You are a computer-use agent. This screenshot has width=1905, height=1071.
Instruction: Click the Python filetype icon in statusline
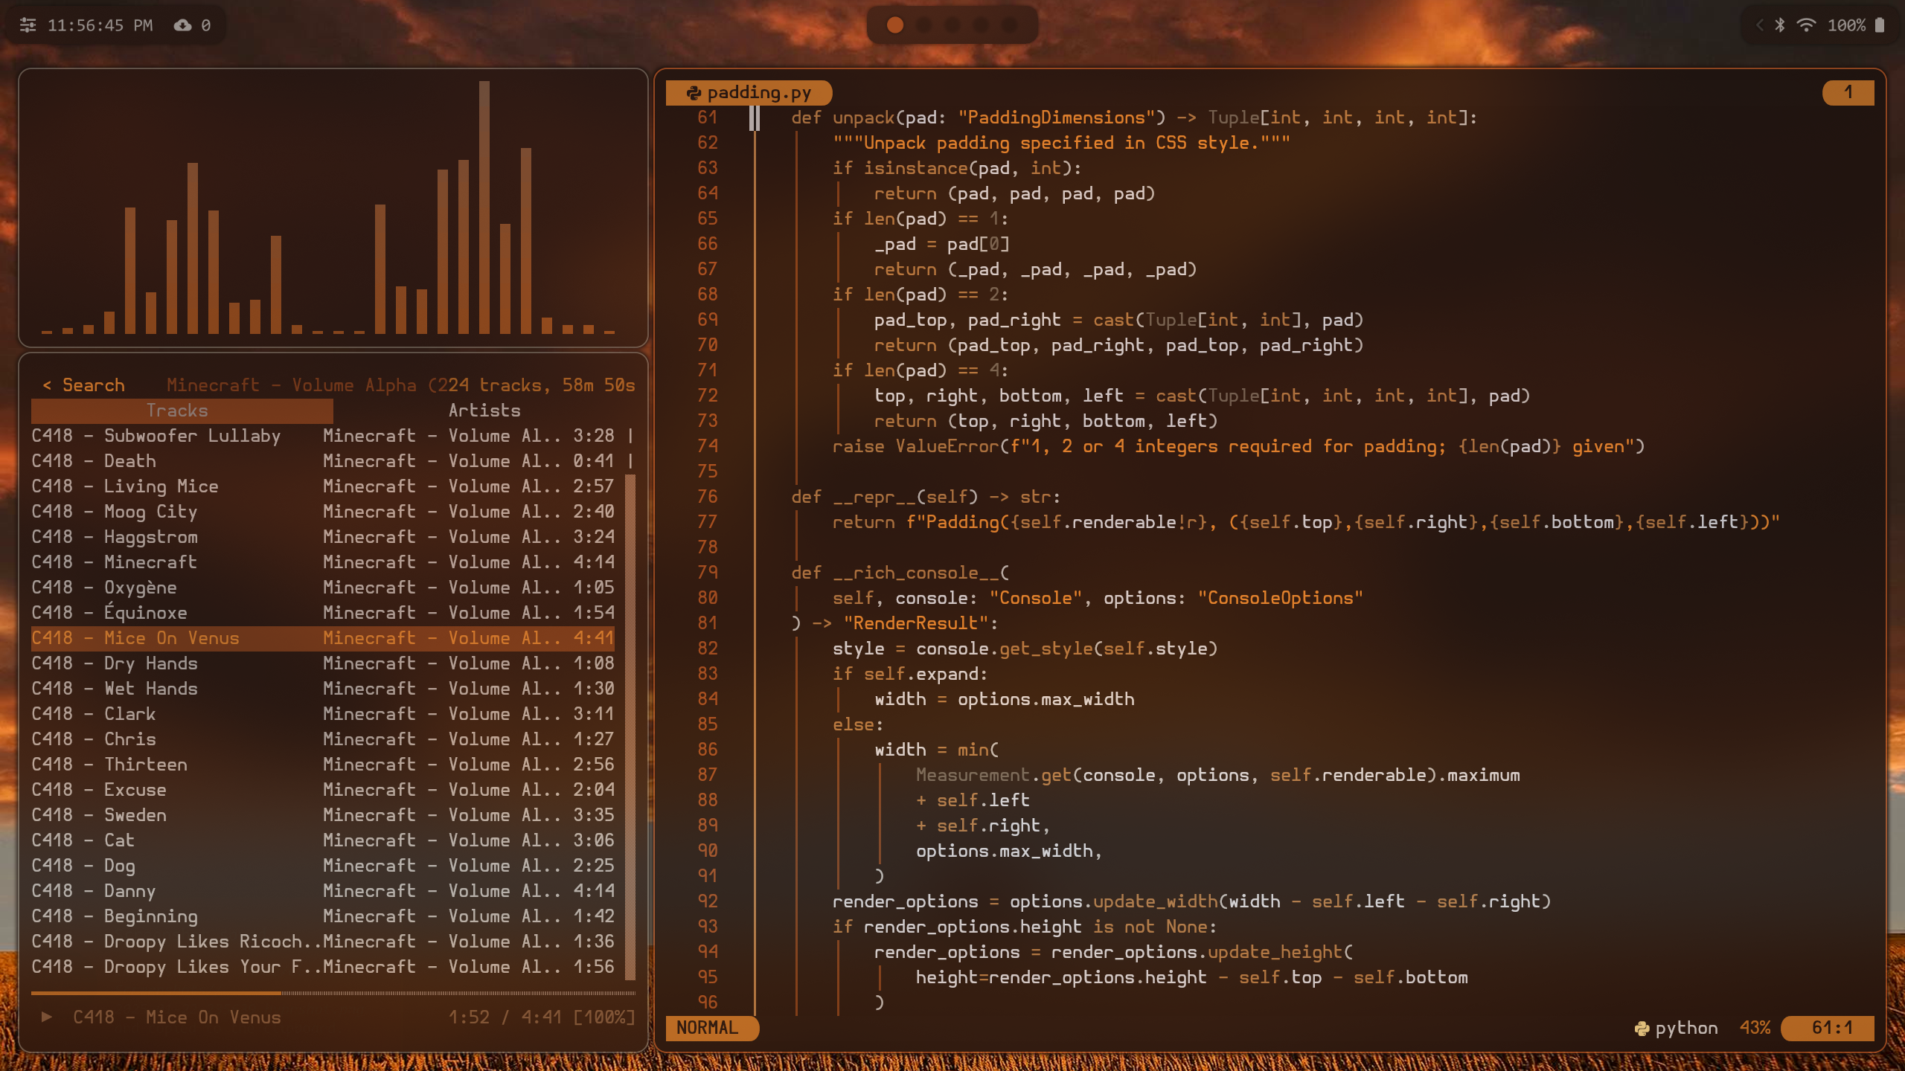pyautogui.click(x=1642, y=1028)
